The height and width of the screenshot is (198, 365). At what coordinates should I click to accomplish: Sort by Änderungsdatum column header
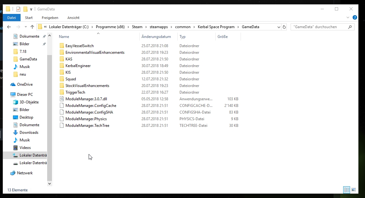click(x=156, y=37)
